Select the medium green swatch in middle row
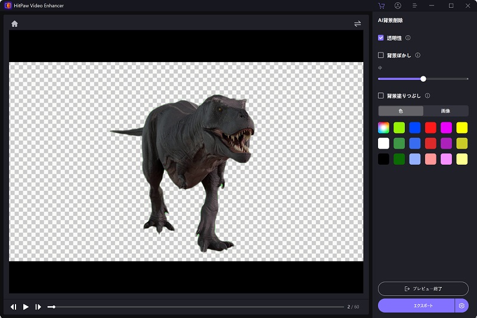The width and height of the screenshot is (477, 318). point(399,143)
